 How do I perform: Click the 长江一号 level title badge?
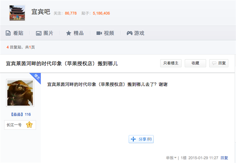click(15, 125)
